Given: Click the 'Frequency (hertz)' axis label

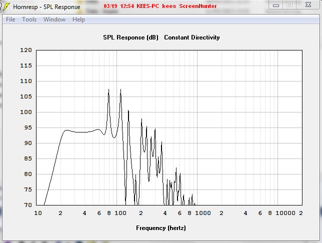Looking at the screenshot, I should 161,228.
